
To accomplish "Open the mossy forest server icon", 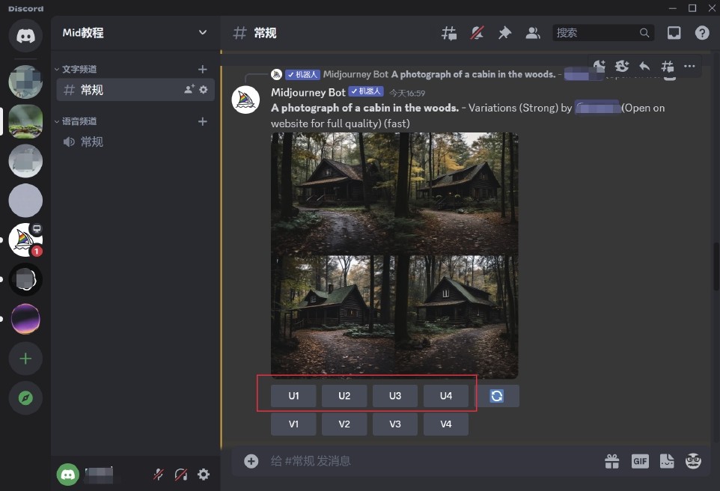I will click(25, 121).
